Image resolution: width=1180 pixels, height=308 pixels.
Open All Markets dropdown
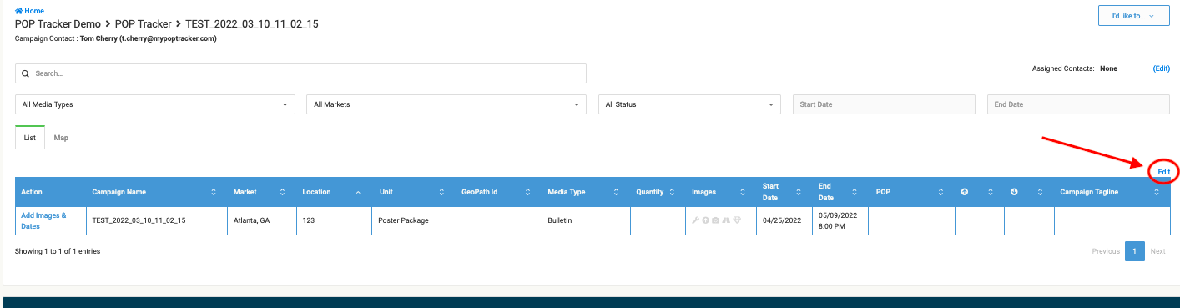(x=446, y=104)
